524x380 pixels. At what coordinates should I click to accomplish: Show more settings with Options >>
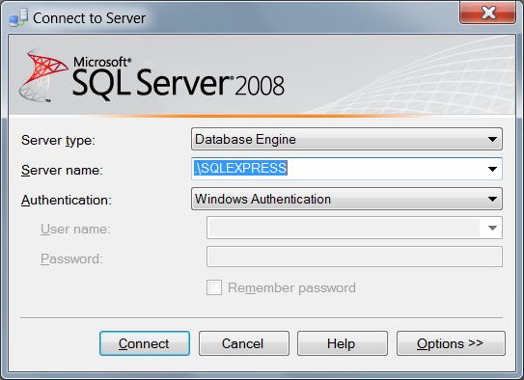(451, 343)
